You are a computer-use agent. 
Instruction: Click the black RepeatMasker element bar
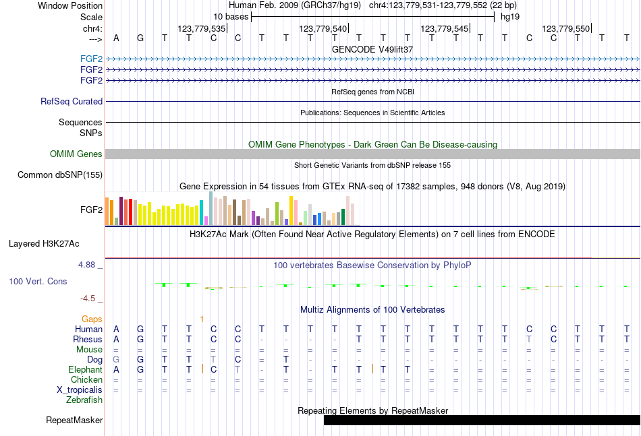coord(482,420)
